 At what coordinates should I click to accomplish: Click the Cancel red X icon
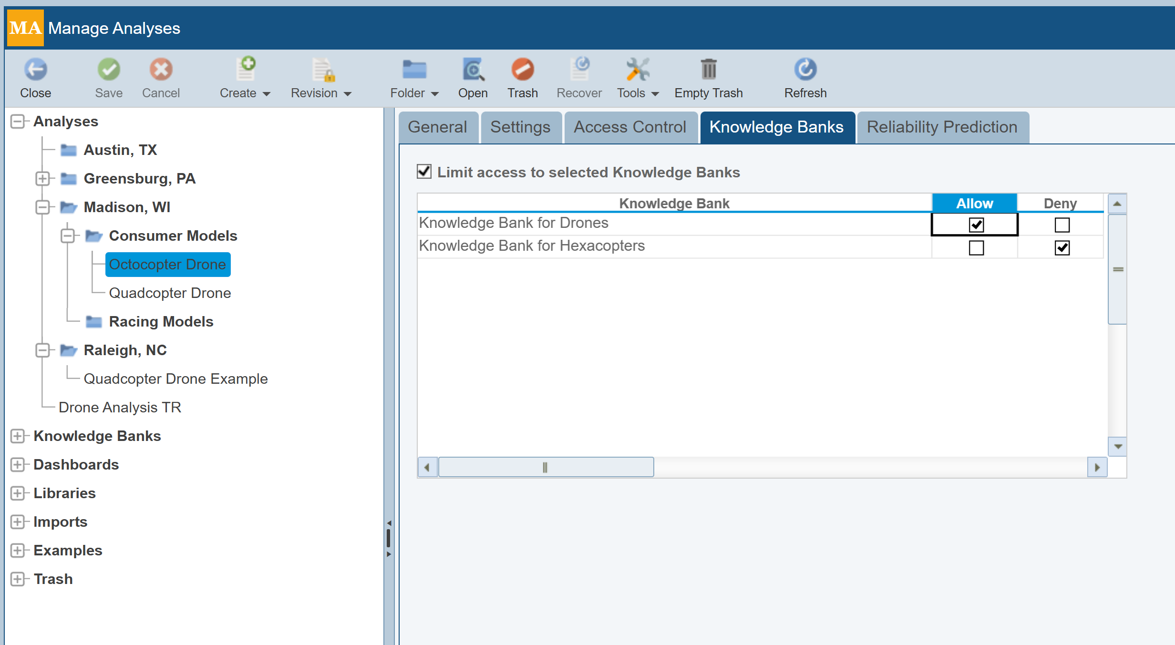click(x=161, y=70)
